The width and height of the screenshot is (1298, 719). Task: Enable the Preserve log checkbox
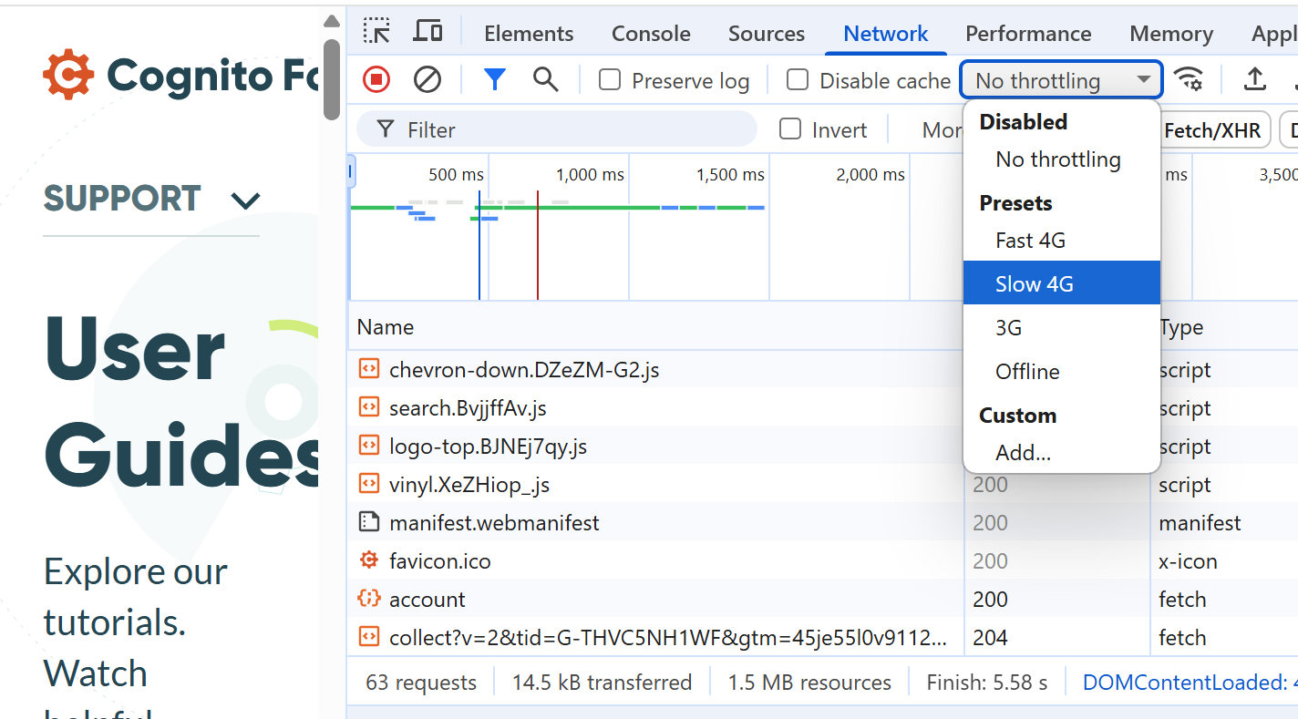[608, 80]
